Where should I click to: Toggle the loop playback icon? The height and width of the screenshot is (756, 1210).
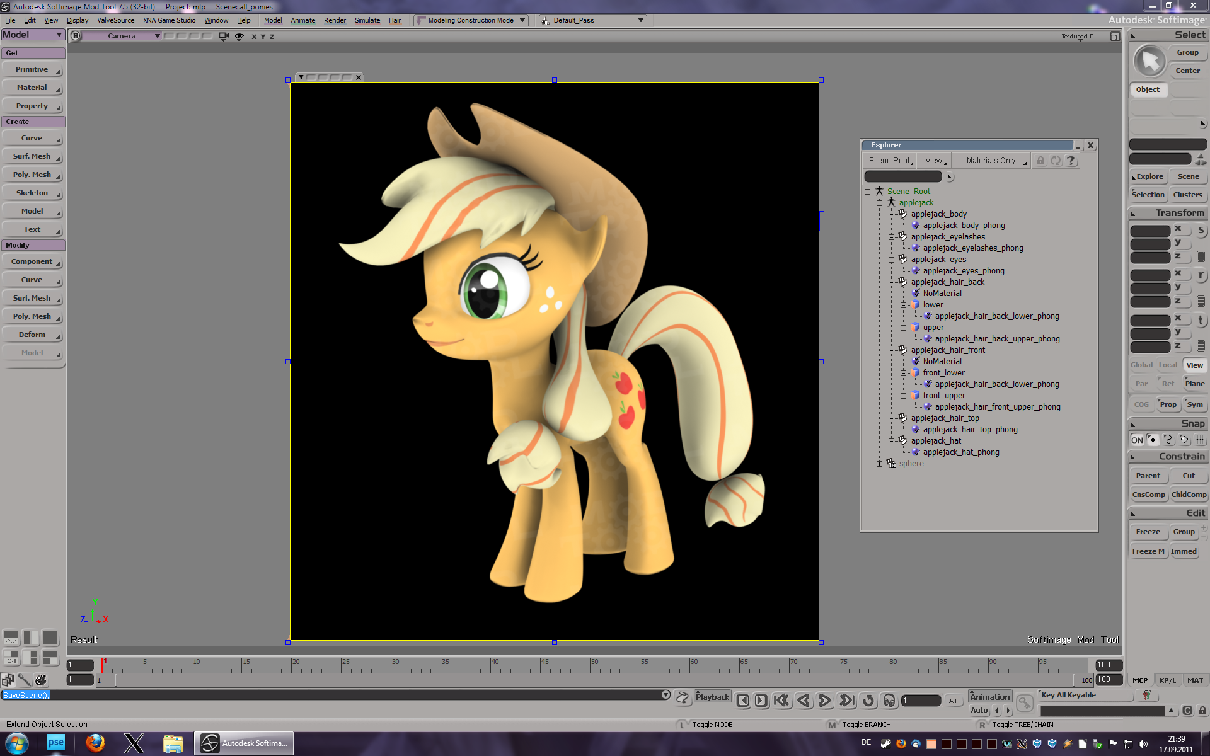868,700
